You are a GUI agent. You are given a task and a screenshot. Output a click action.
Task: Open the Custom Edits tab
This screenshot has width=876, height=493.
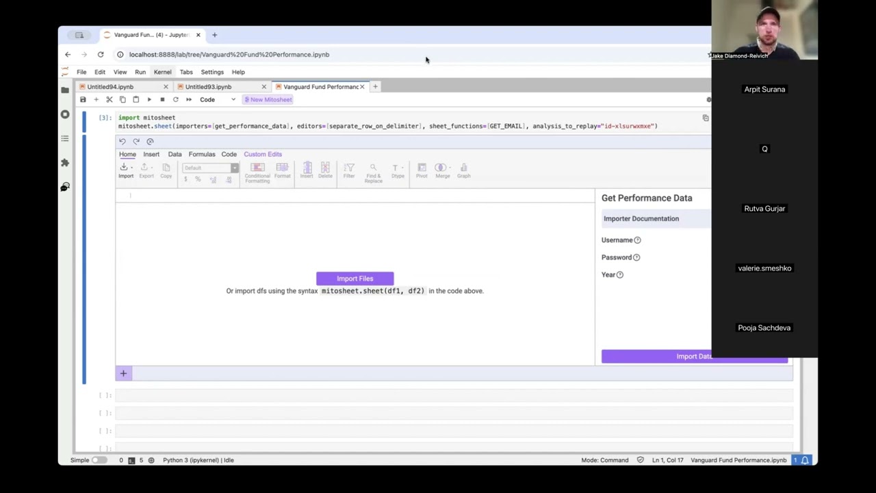coord(263,155)
